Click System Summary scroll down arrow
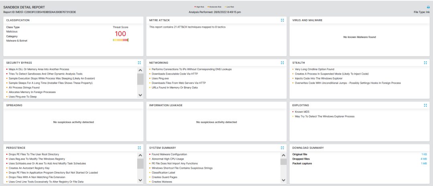The image size is (433, 186). pos(283,180)
